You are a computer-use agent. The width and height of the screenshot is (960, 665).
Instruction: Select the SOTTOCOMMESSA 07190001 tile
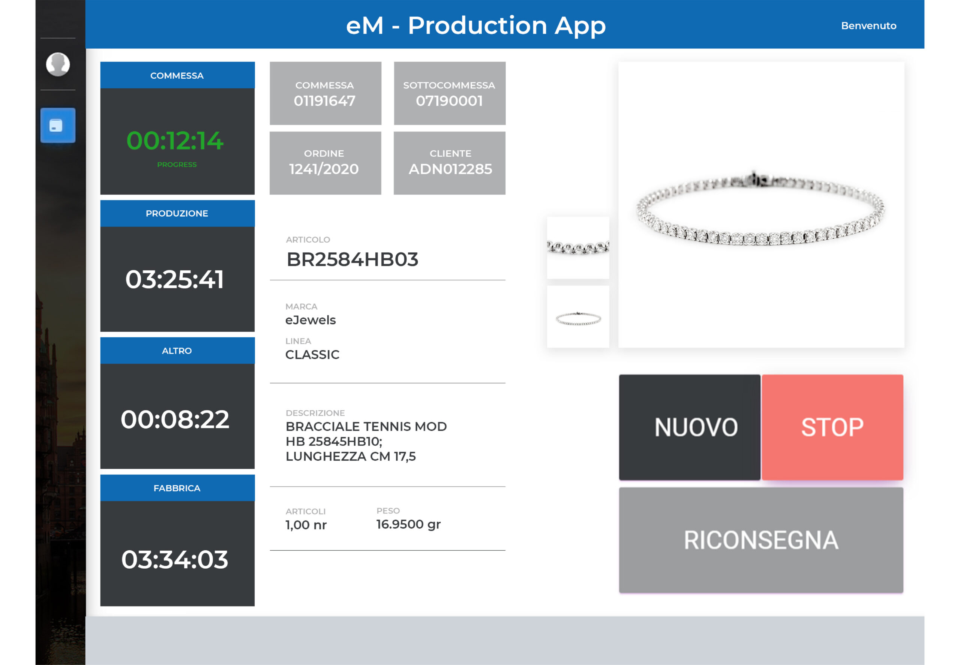[x=449, y=93]
